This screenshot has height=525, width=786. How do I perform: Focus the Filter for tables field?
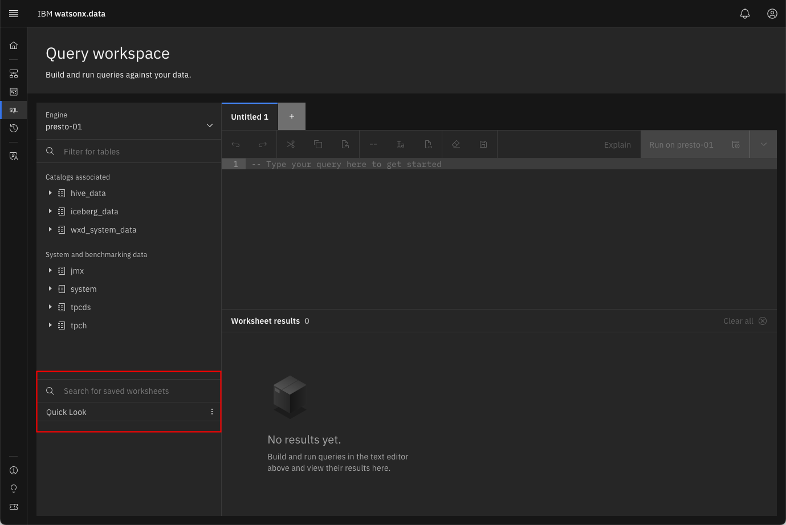point(129,152)
